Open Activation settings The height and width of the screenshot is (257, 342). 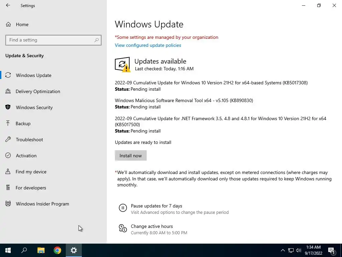tap(53, 156)
